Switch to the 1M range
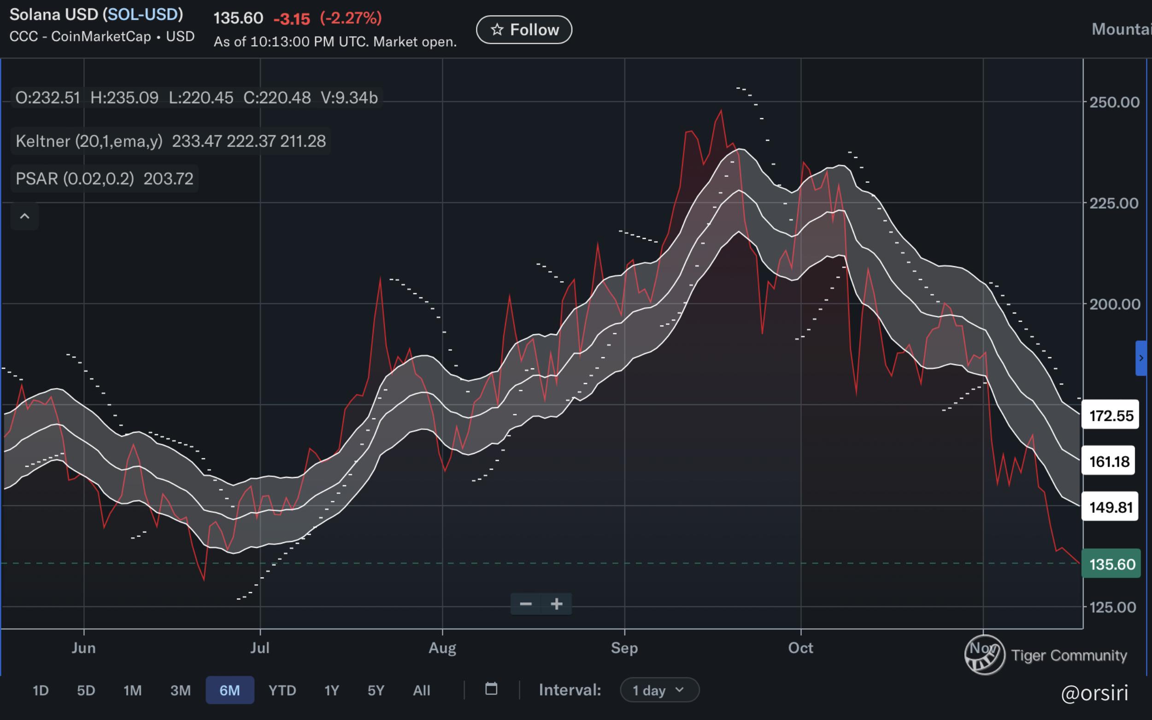Image resolution: width=1152 pixels, height=720 pixels. 133,690
